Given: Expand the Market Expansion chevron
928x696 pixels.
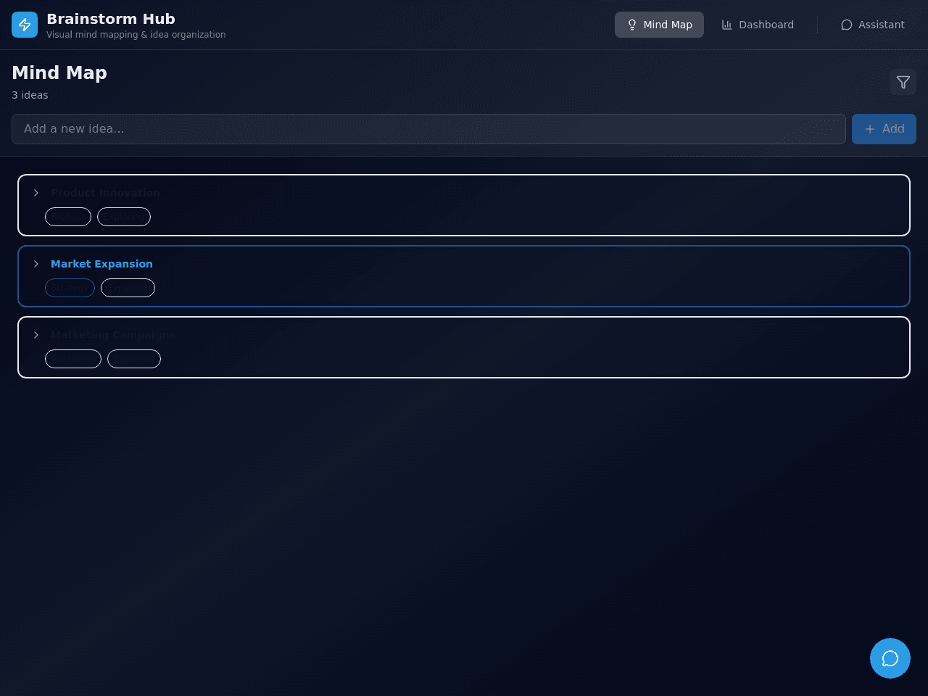Looking at the screenshot, I should [x=36, y=264].
